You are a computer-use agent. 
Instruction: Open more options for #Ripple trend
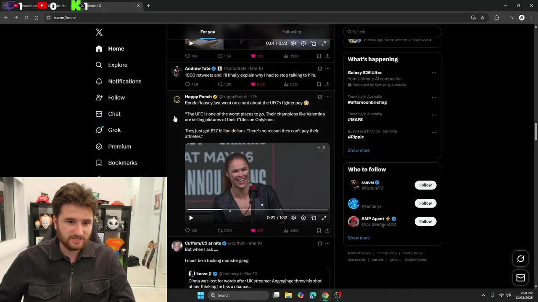(434, 133)
